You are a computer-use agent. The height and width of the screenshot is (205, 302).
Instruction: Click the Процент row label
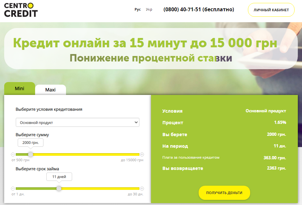pyautogui.click(x=173, y=123)
